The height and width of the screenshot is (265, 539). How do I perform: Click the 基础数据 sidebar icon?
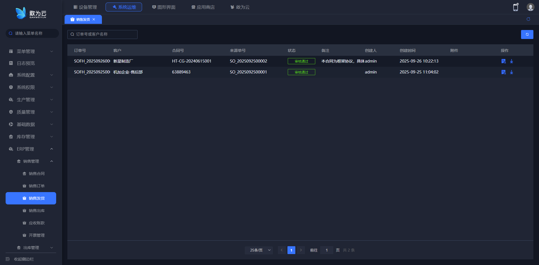[x=11, y=124]
